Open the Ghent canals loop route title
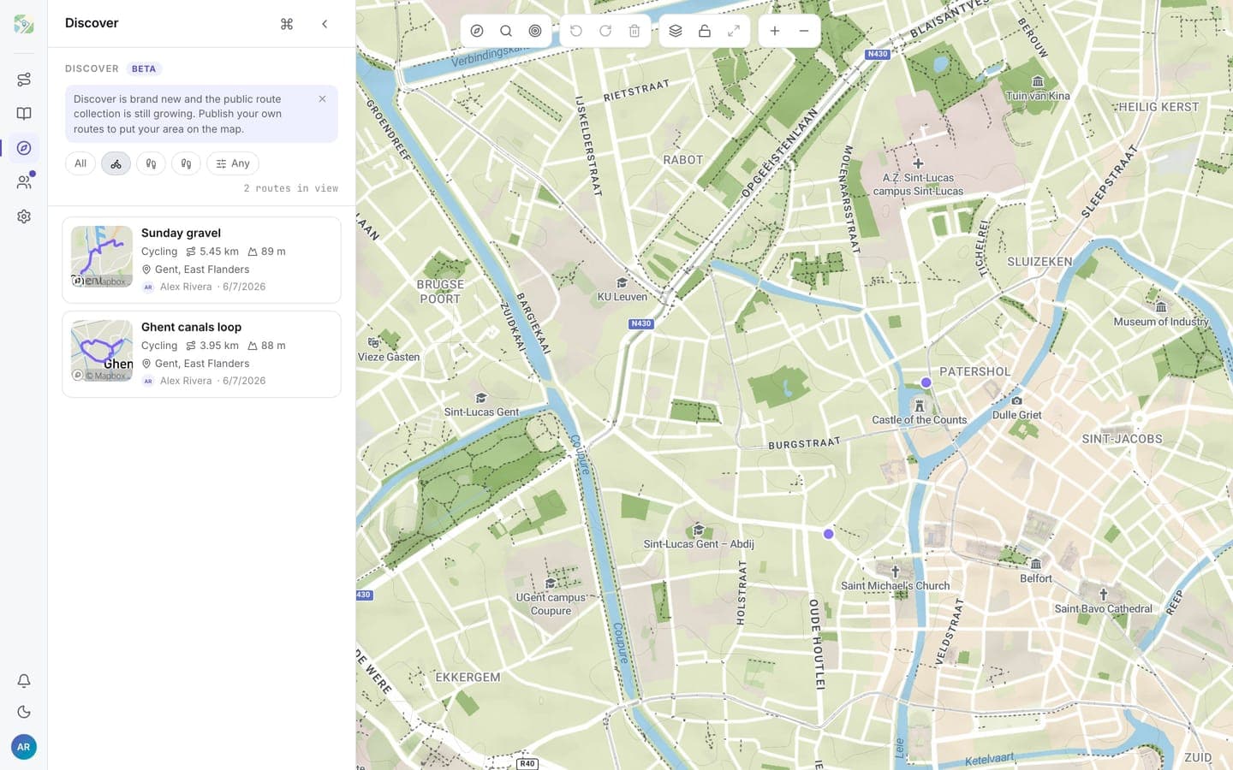Image resolution: width=1233 pixels, height=770 pixels. pyautogui.click(x=191, y=327)
